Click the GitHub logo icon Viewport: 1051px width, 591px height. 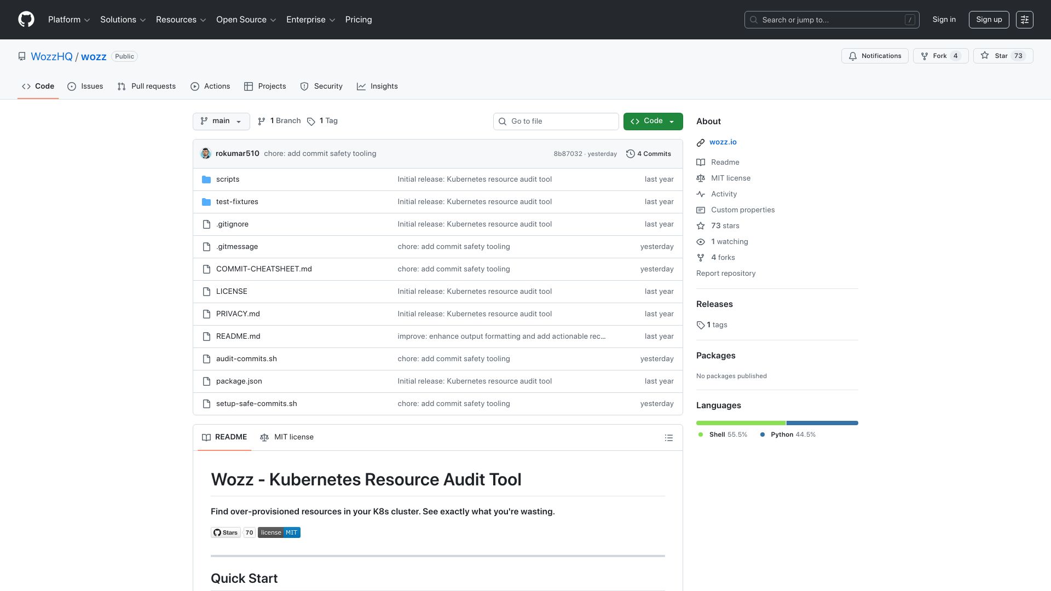tap(26, 20)
